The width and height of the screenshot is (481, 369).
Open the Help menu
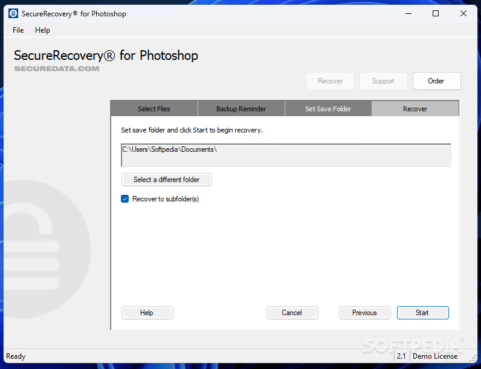[x=42, y=30]
